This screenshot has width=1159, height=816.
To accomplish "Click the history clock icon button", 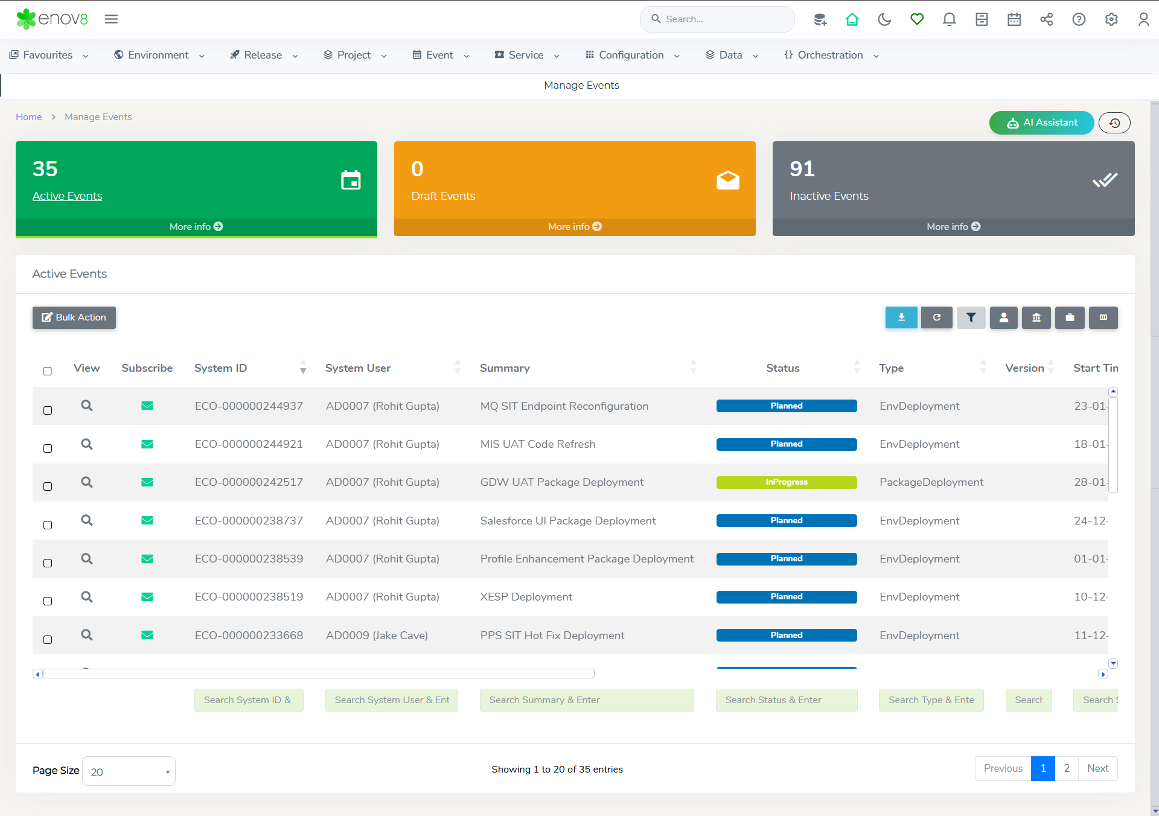I will point(1114,123).
